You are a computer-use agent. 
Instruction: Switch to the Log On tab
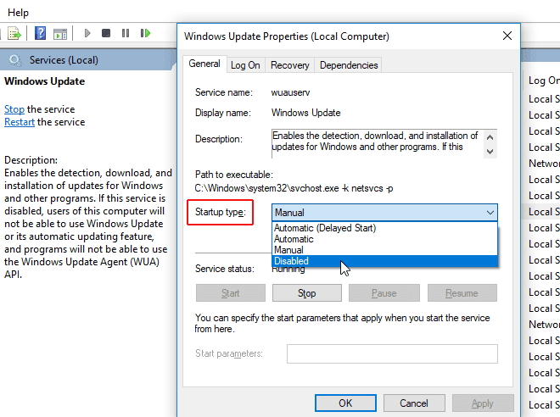[x=245, y=65]
